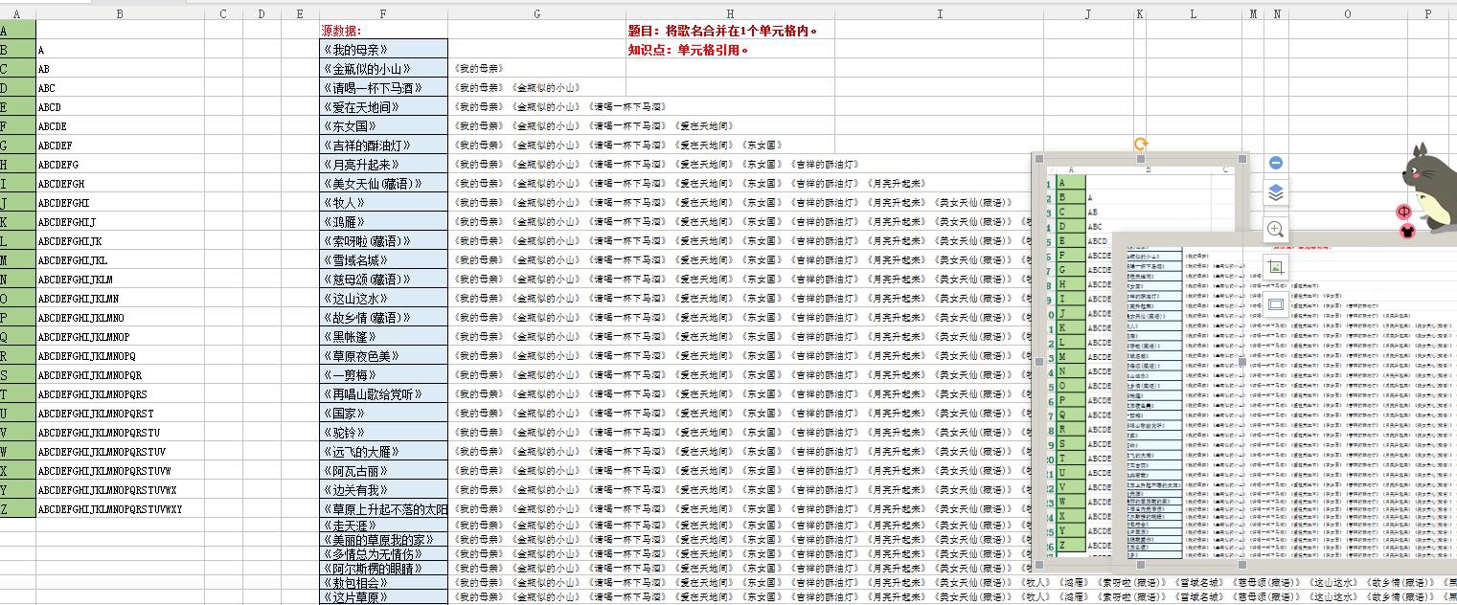This screenshot has height=605, width=1457.
Task: Select source cell 《月亮升起来》
Action: 383,165
